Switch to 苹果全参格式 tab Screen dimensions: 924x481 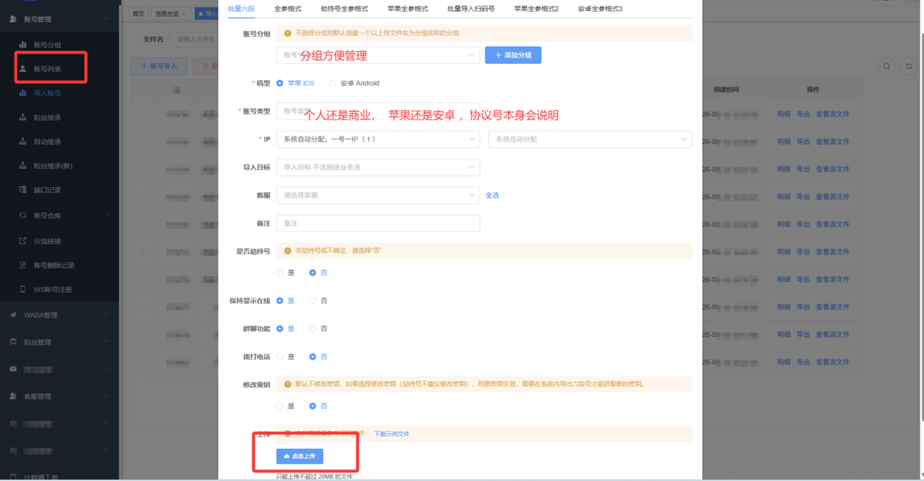click(408, 9)
